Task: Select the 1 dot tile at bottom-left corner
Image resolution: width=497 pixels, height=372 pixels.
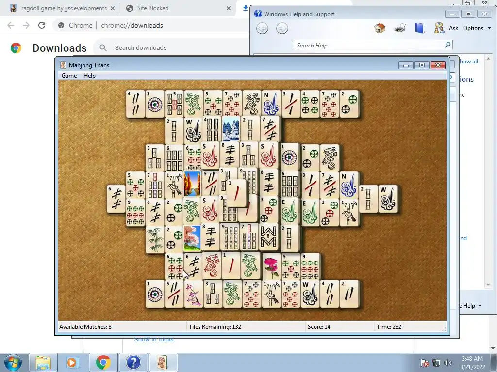Action: [155, 294]
